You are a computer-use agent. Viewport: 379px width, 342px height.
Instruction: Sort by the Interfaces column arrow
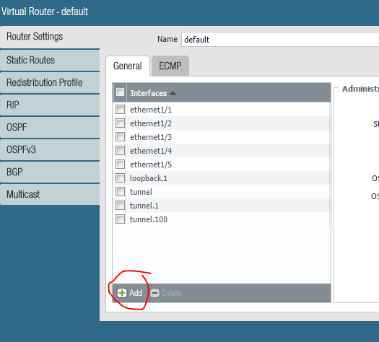coord(173,93)
